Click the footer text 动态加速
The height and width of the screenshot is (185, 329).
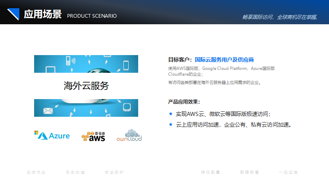tap(75, 172)
